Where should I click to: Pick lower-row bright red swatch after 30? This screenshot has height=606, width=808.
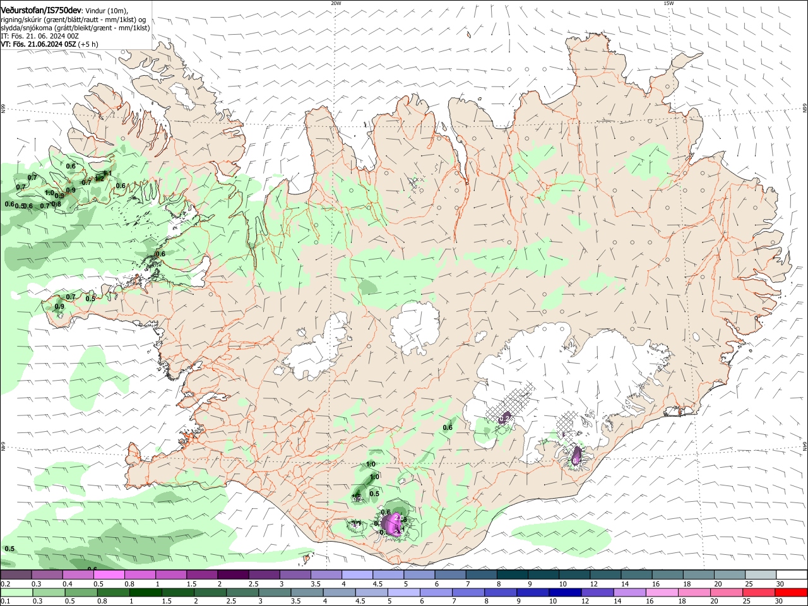coord(792,592)
